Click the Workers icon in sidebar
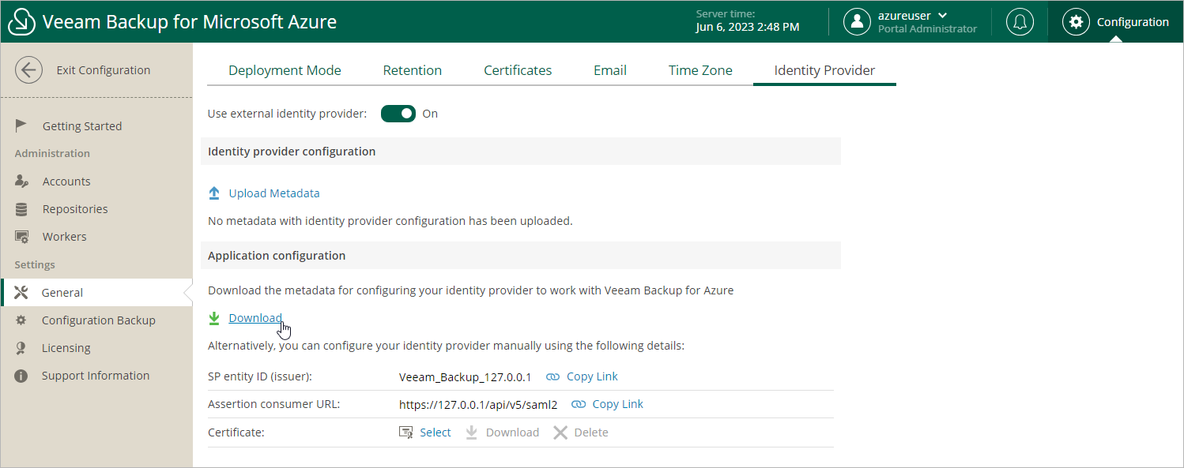This screenshot has width=1184, height=468. click(x=22, y=237)
